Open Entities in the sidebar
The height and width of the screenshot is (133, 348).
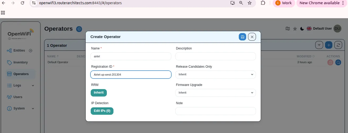19,51
